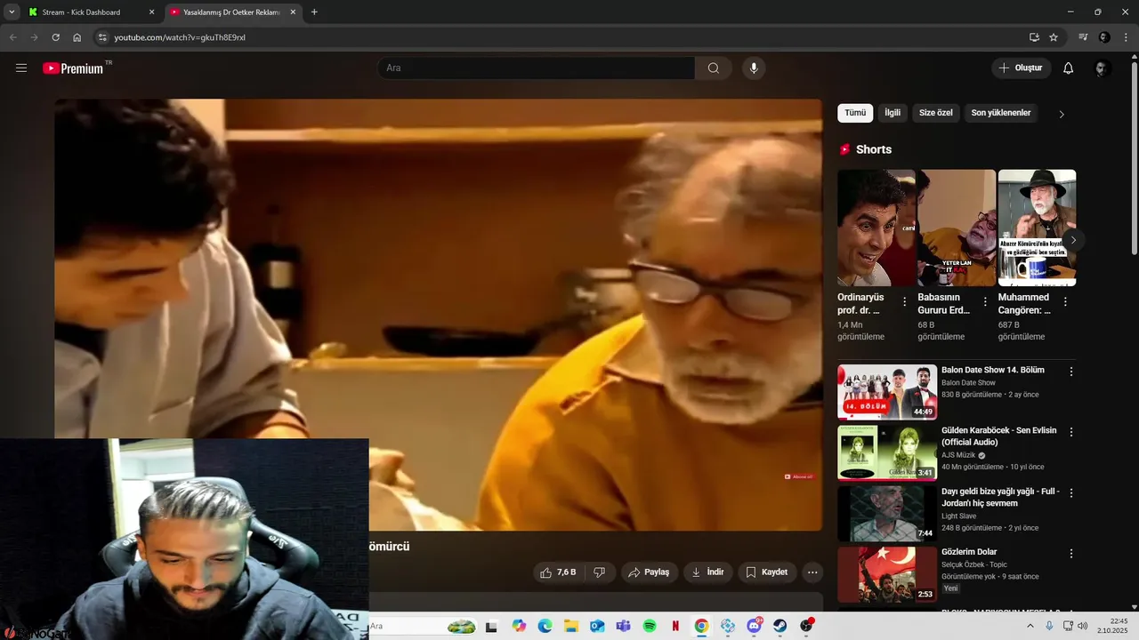
Task: Open Chrome media control icon
Action: point(1083,37)
